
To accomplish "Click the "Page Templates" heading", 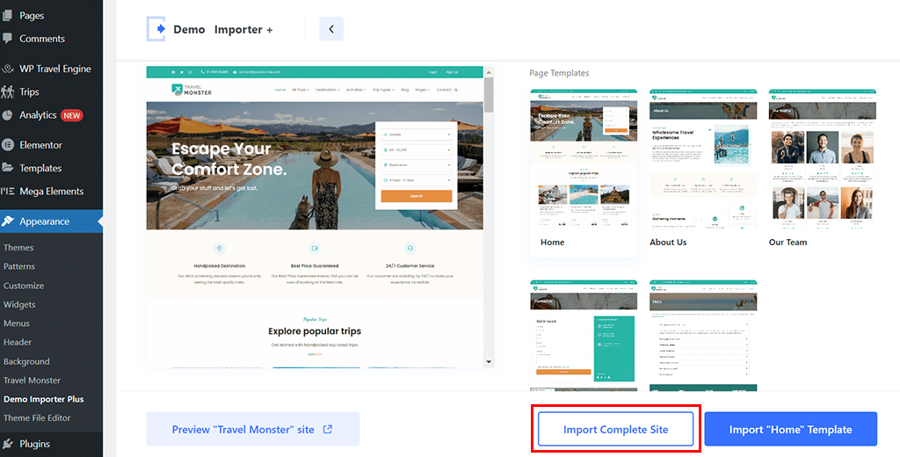I will [559, 73].
